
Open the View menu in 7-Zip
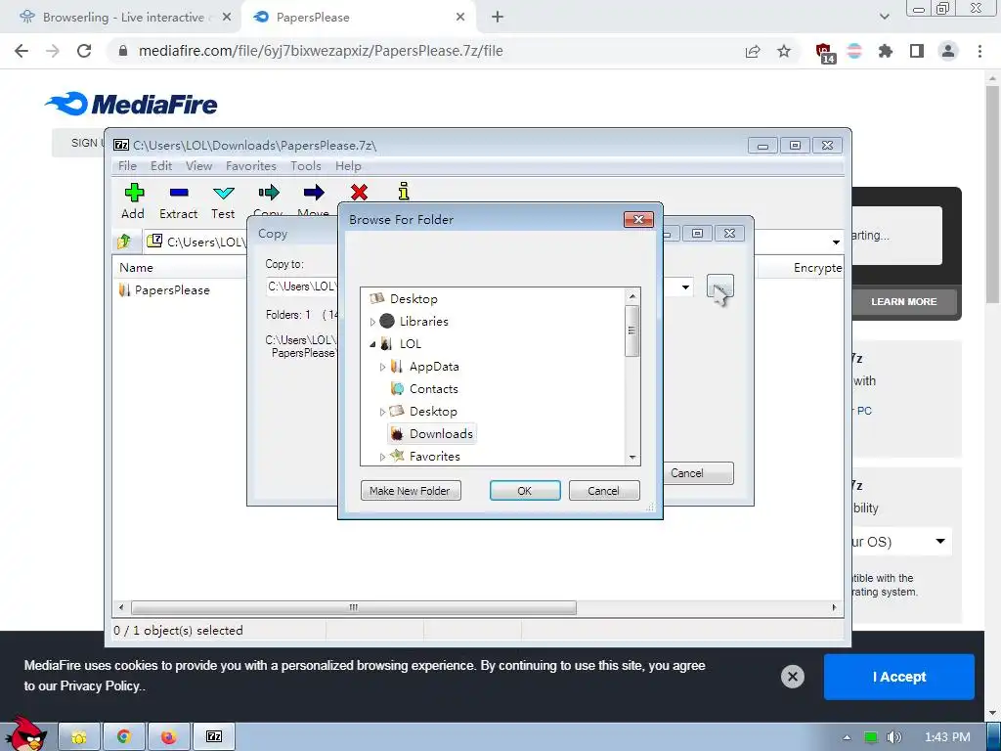(198, 166)
